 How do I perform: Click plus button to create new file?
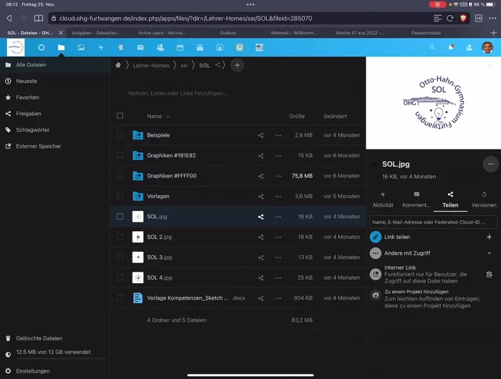[x=238, y=65]
